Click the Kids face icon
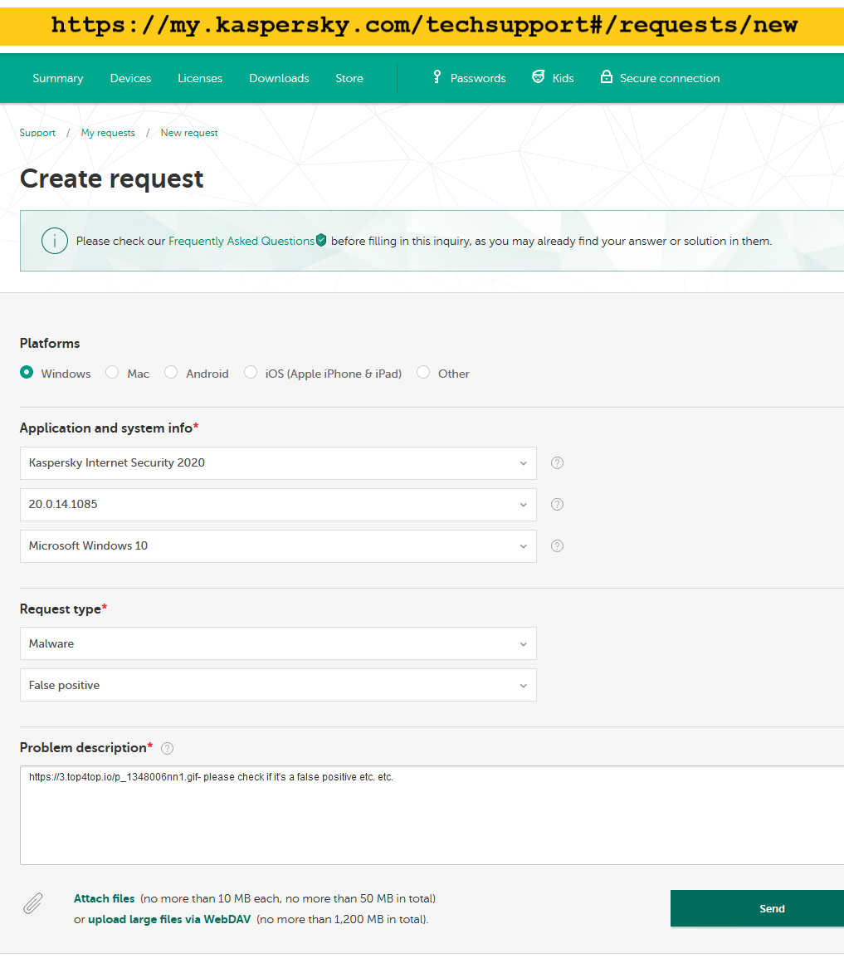This screenshot has height=978, width=844. coord(538,76)
